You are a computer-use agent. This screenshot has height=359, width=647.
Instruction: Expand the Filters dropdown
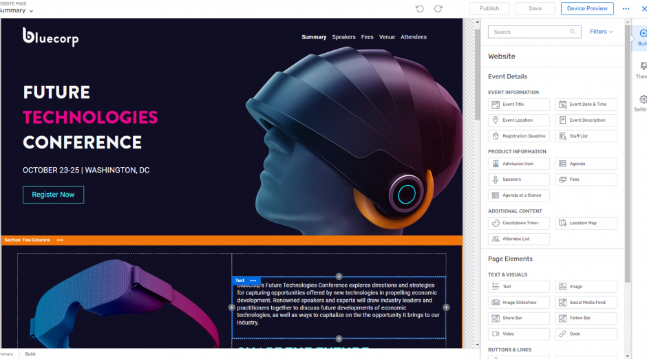pyautogui.click(x=601, y=32)
